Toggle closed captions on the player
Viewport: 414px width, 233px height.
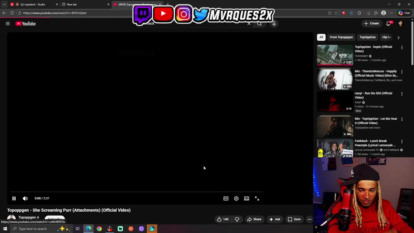pos(226,198)
